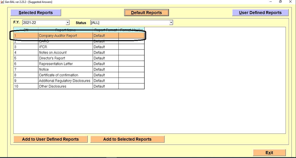Screen dimensions: 296x158
Task: Select the Certificate of confirmation row
Action: (59, 75)
